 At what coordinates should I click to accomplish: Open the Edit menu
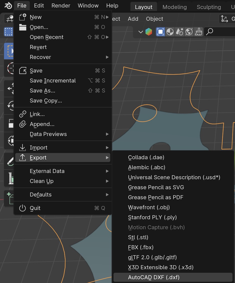pos(39,5)
